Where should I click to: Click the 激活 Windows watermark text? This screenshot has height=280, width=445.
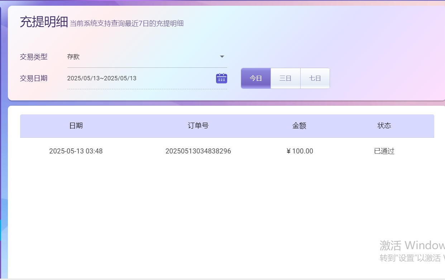[412, 246]
